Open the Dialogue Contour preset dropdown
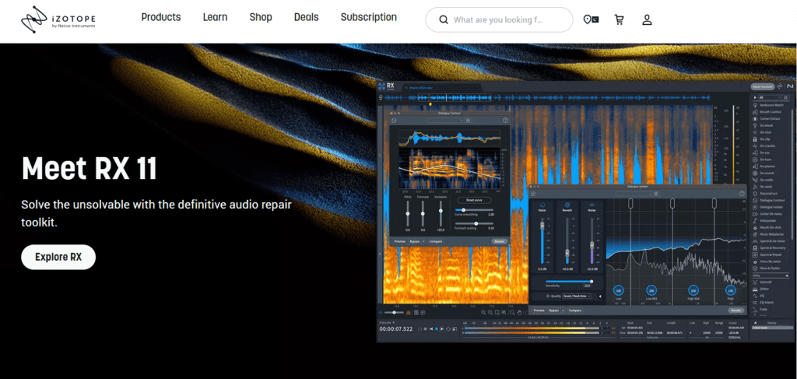This screenshot has width=797, height=379. point(446,121)
